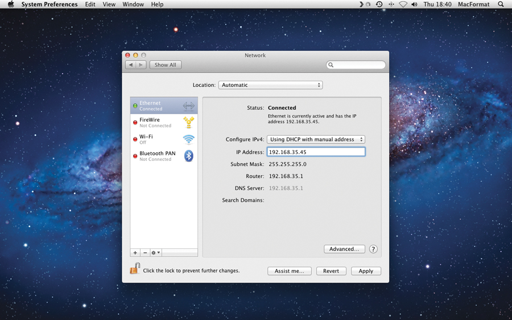This screenshot has width=512, height=320.
Task: Open the Spotlight search icon in menu bar
Action: click(501, 4)
